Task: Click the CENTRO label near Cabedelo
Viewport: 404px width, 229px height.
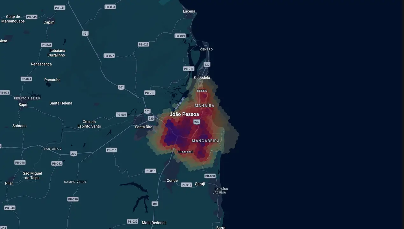Action: (206, 50)
